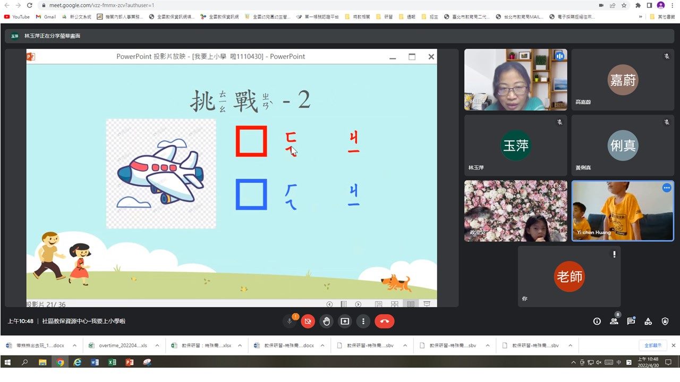This screenshot has width=680, height=382.
Task: Show the participants list
Action: [x=614, y=321]
